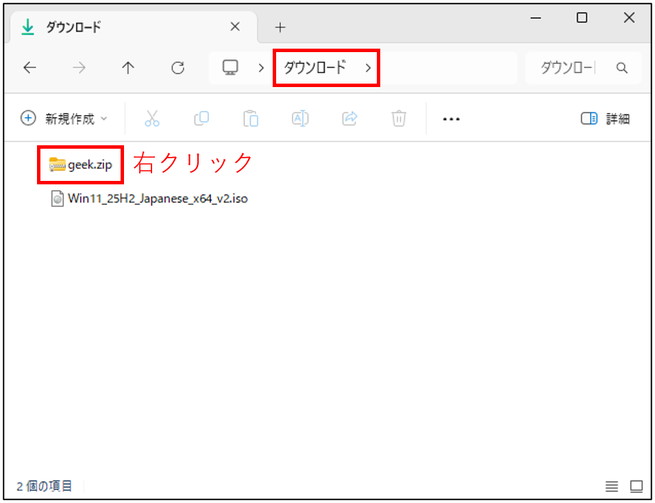
Task: Click the Back navigation arrow
Action: pyautogui.click(x=29, y=67)
